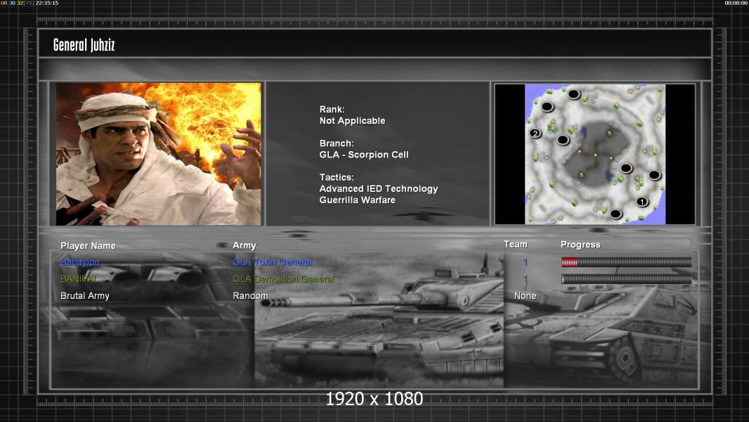
Task: Click 'Guerrilla Warfare' tactic text
Action: pyautogui.click(x=358, y=200)
